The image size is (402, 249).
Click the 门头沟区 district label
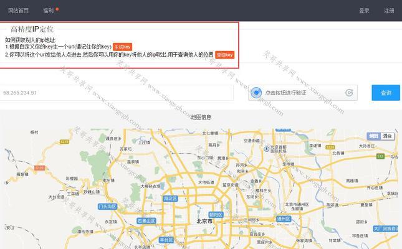pos(108,207)
